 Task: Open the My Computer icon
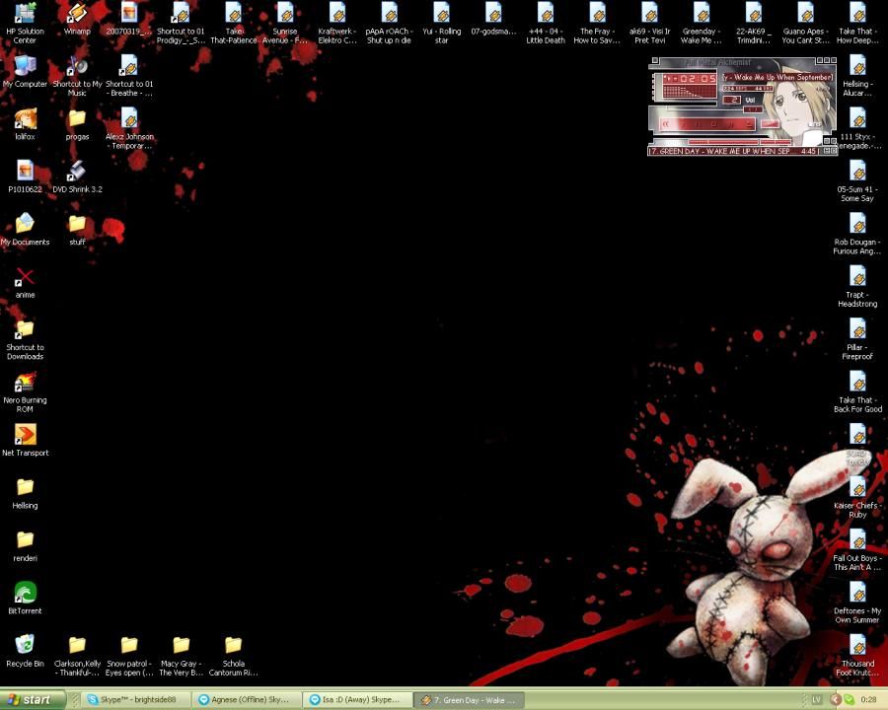tap(25, 72)
